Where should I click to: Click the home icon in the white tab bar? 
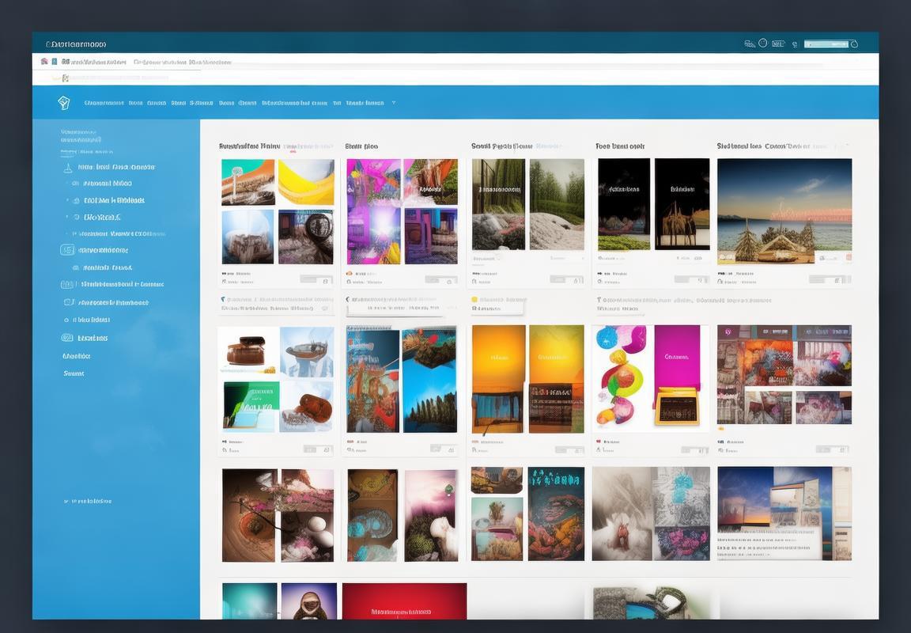click(44, 61)
